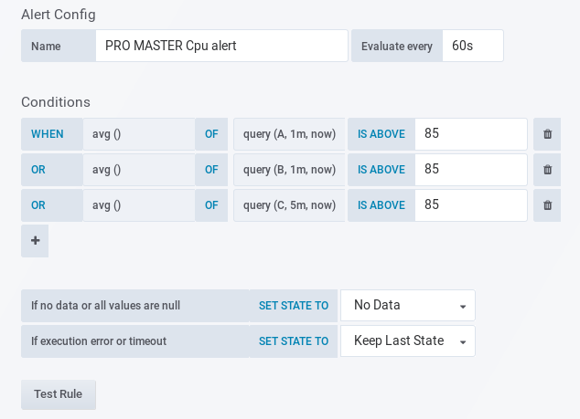
Task: Add a new condition with plus button
Action: [x=35, y=241]
